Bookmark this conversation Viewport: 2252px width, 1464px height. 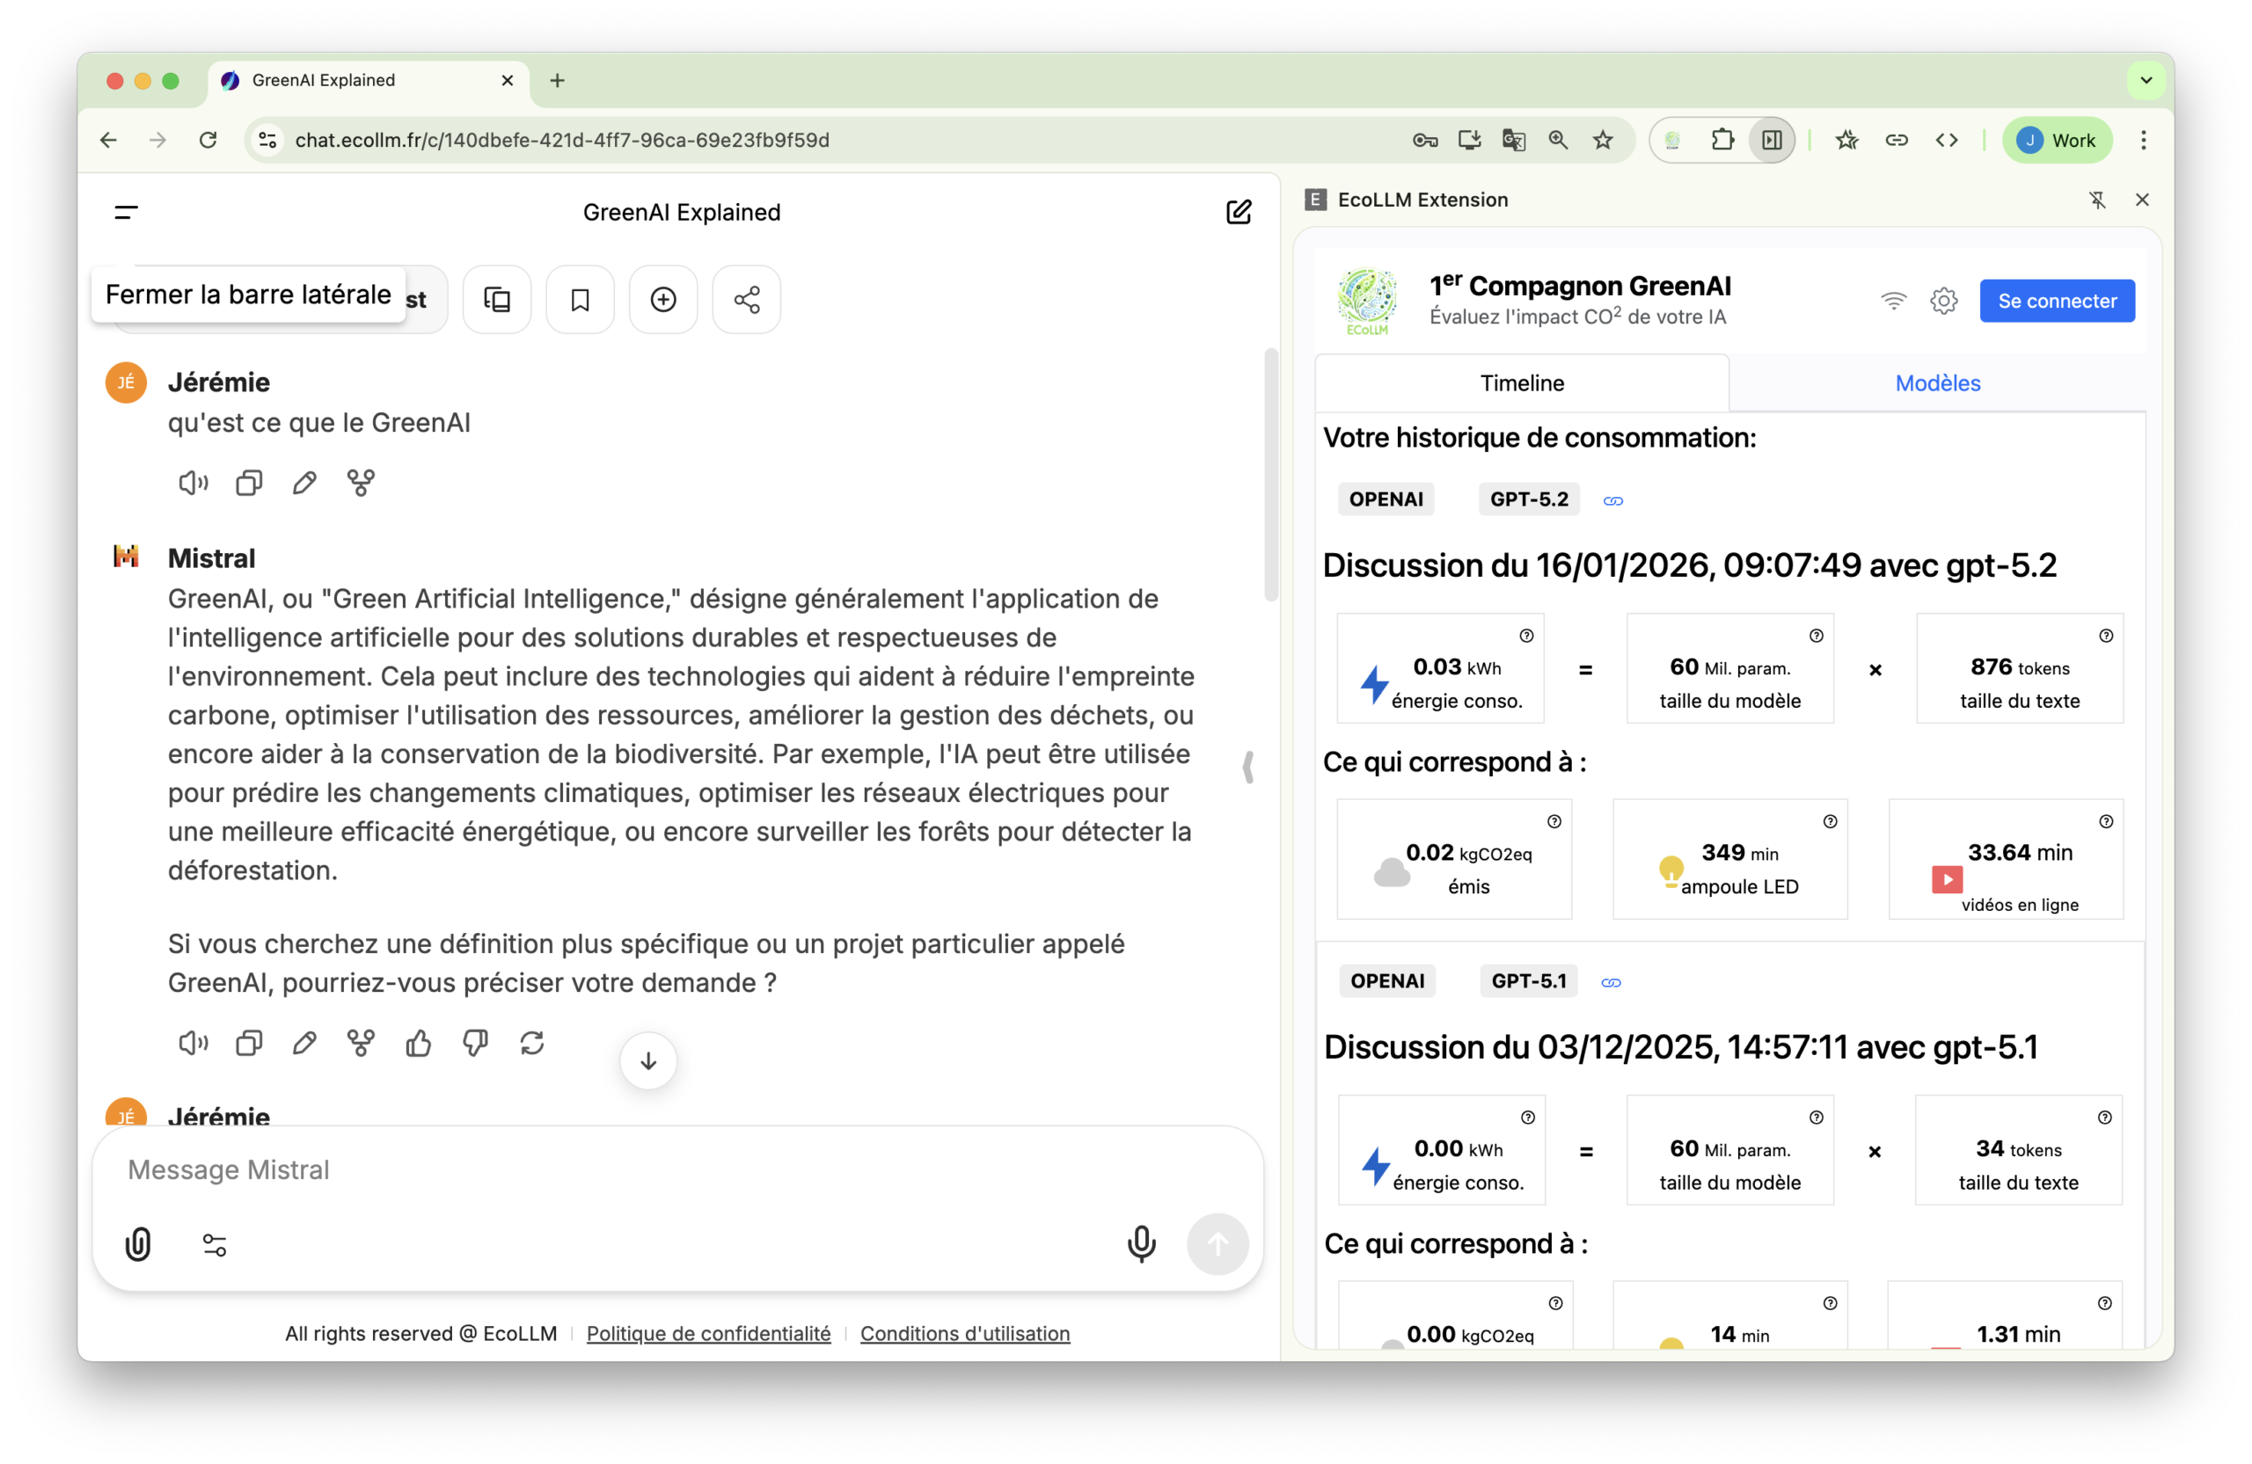(579, 299)
